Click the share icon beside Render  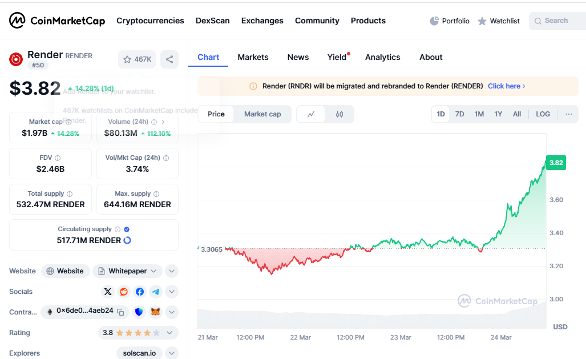pos(169,59)
